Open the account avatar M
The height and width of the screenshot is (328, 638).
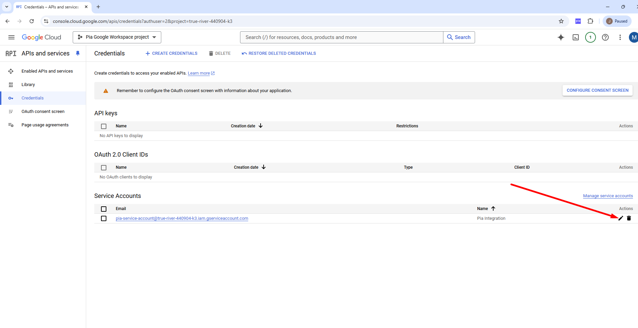click(x=634, y=37)
